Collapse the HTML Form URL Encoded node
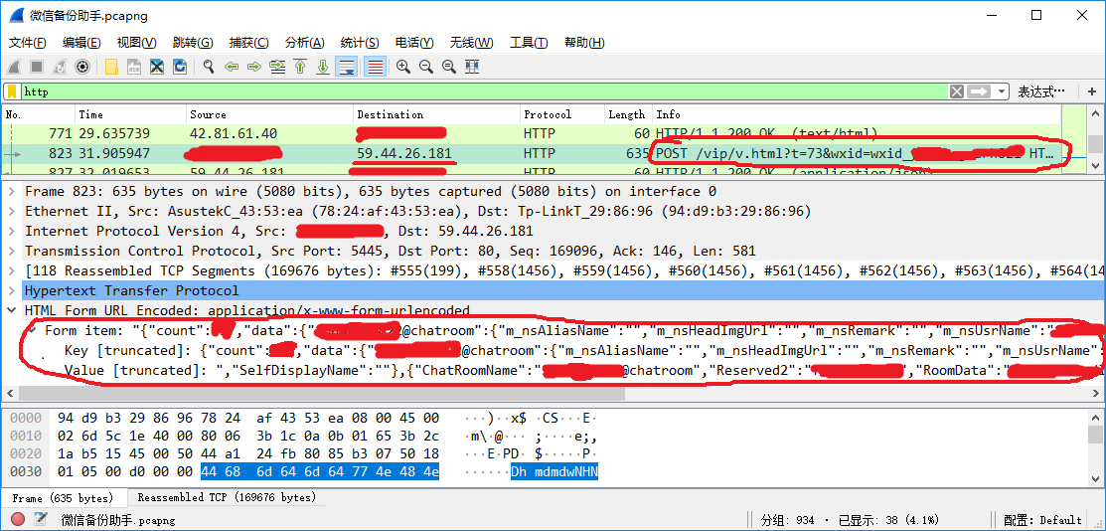The image size is (1106, 531). pos(11,310)
